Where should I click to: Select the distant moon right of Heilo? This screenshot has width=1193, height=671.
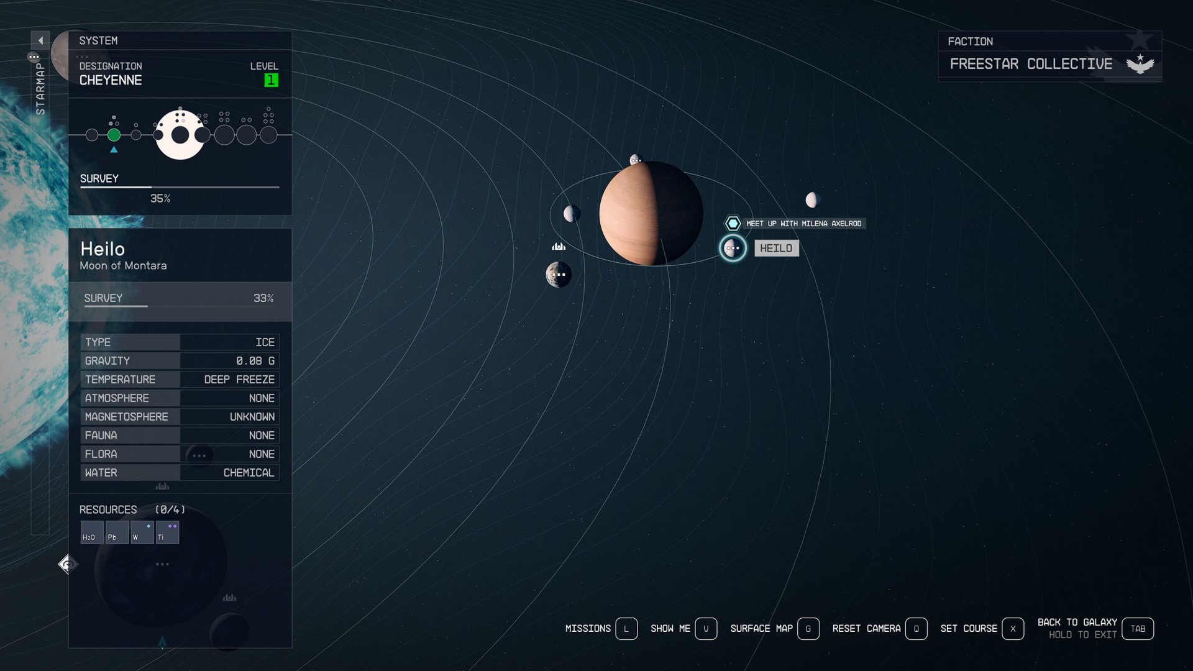click(x=812, y=199)
